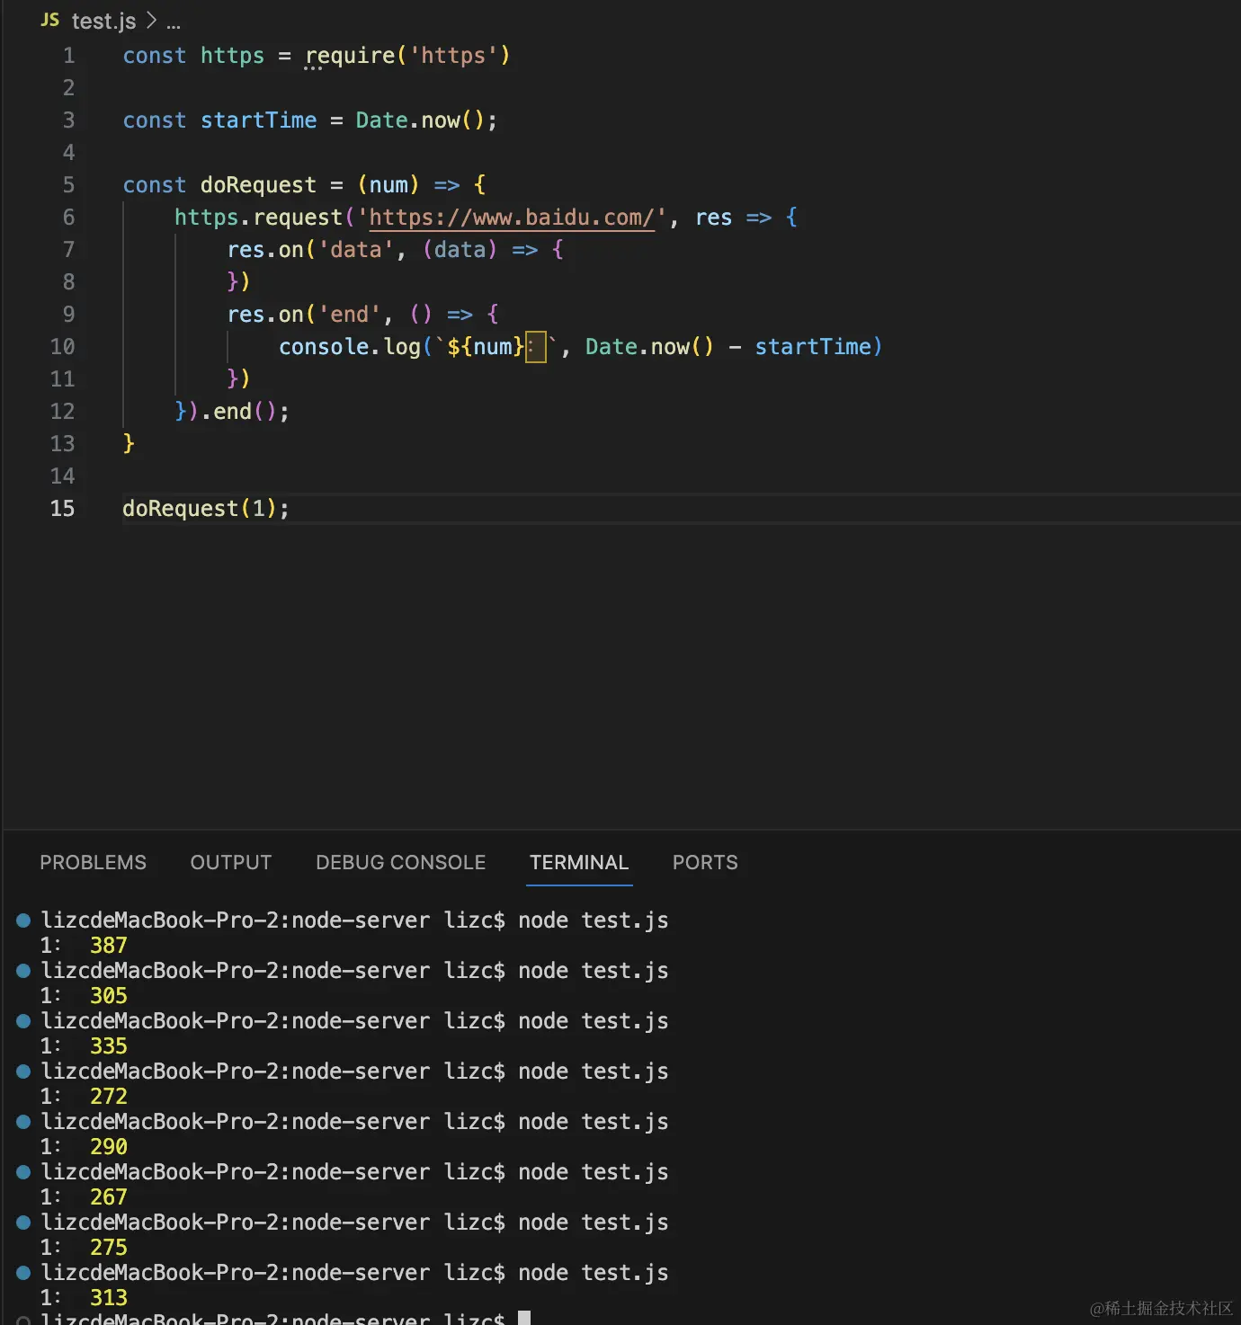Open the https://www.baidu.com/ link in code
This screenshot has height=1325, width=1241.
tap(512, 218)
